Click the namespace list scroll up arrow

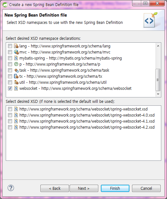click(158, 46)
